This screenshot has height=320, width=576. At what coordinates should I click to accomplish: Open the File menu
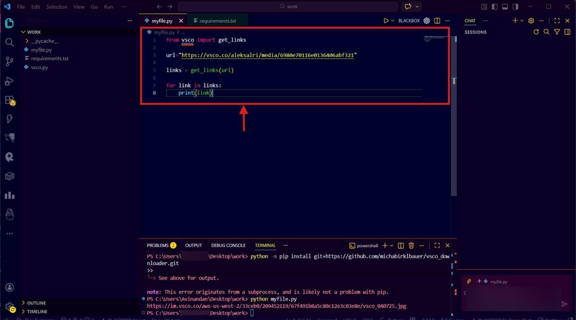tap(21, 7)
